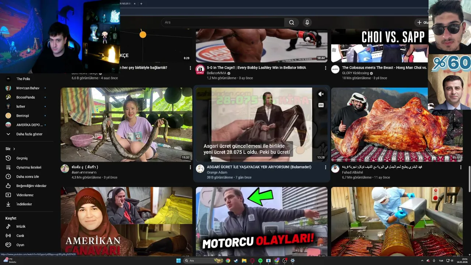Image resolution: width=471 pixels, height=265 pixels.
Task: Show hidden system tray icons
Action: pyautogui.click(x=422, y=261)
